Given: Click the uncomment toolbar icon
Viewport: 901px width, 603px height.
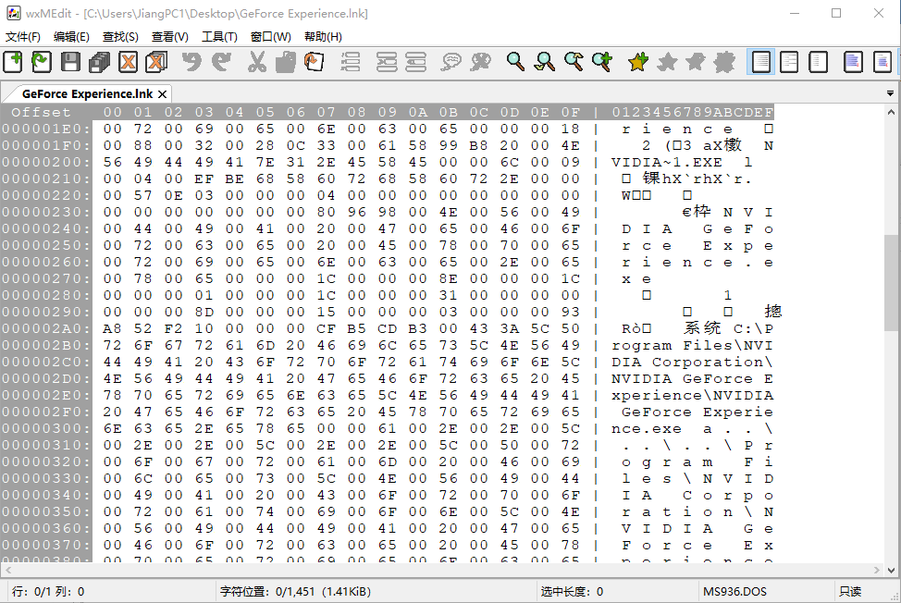Looking at the screenshot, I should 480,61.
